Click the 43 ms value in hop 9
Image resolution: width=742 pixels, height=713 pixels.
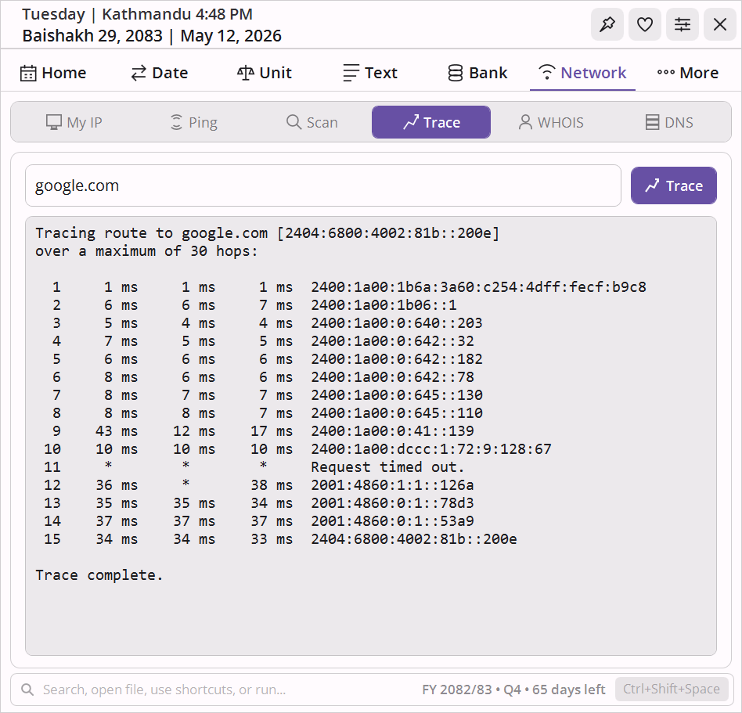click(x=117, y=430)
